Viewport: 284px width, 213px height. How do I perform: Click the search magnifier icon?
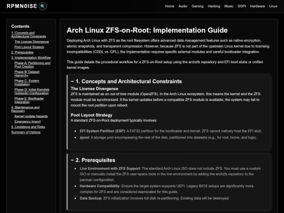point(43,6)
